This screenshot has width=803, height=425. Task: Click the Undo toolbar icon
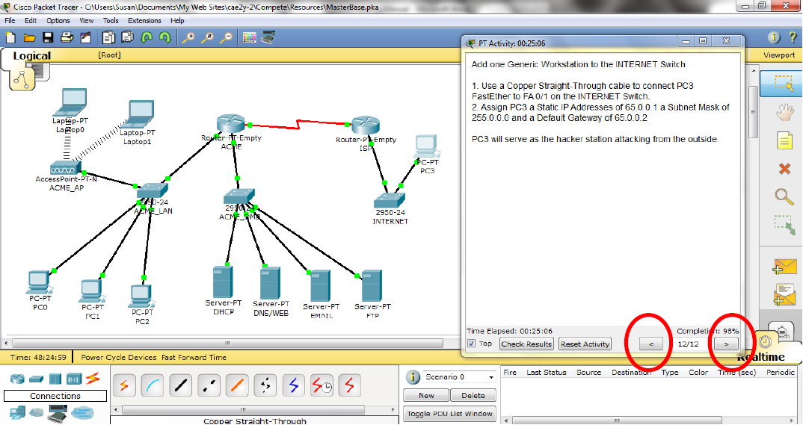[x=147, y=37]
